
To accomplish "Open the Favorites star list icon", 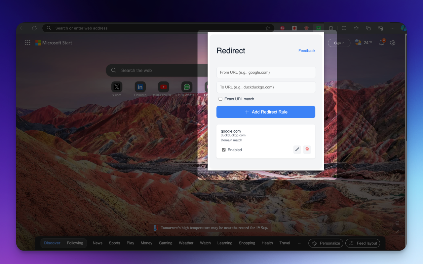I will pos(356,28).
